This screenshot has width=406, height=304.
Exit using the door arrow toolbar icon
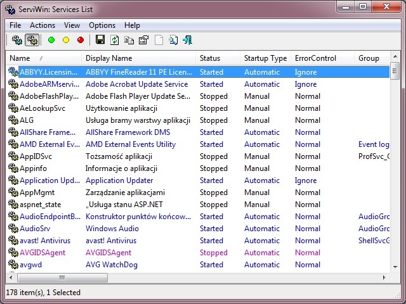[x=188, y=40]
